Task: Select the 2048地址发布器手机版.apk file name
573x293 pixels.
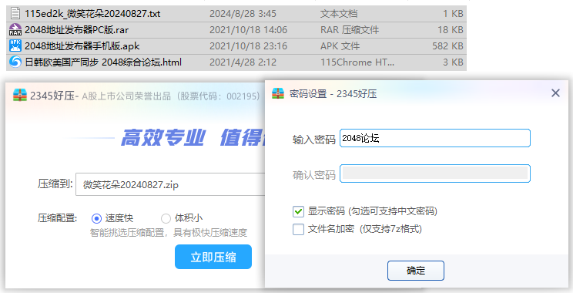Action: [82, 46]
